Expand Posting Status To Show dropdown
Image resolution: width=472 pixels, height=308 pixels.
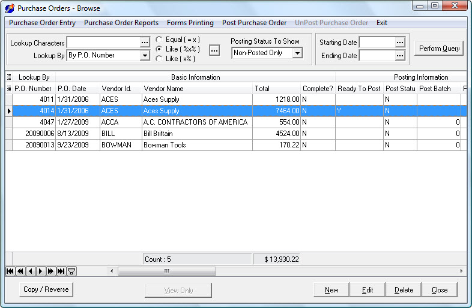tap(297, 53)
